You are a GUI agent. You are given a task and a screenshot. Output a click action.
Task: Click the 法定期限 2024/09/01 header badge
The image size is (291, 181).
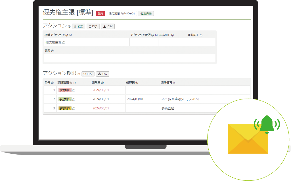[122, 14]
